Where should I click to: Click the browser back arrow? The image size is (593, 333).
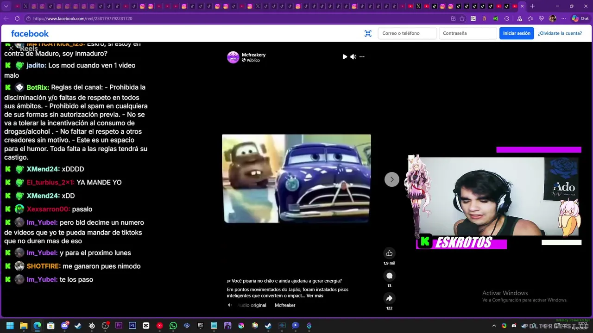(6, 18)
